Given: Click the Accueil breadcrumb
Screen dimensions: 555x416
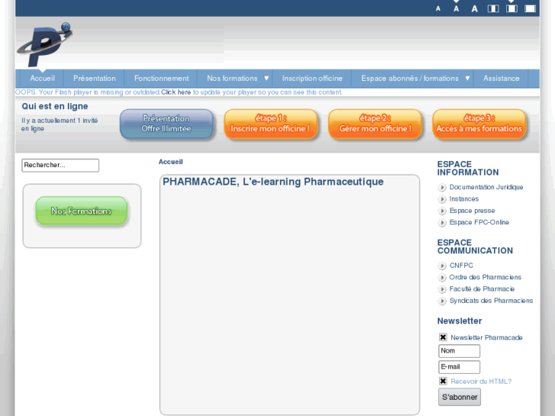Looking at the screenshot, I should tap(170, 162).
